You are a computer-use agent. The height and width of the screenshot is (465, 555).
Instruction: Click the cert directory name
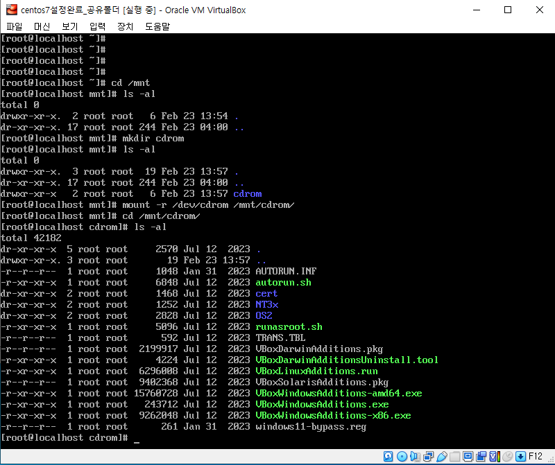point(266,294)
